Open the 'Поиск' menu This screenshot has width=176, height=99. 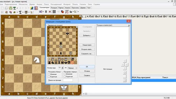[46, 4]
